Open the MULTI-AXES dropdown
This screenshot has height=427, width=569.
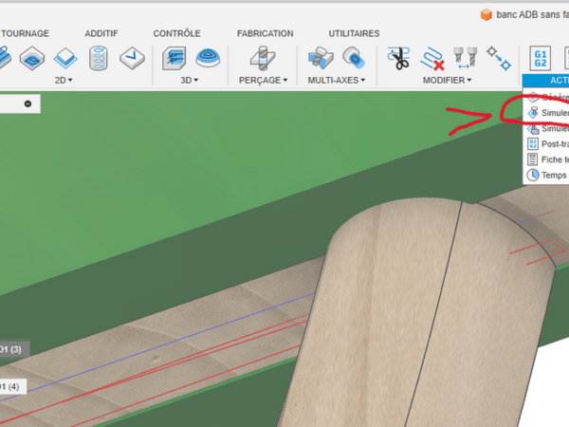click(x=337, y=81)
